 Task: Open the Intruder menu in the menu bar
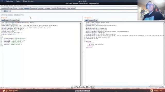(11, 6)
